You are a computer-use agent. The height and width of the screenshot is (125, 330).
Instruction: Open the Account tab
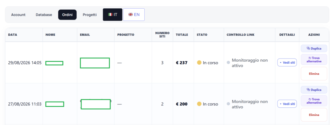pos(18,15)
